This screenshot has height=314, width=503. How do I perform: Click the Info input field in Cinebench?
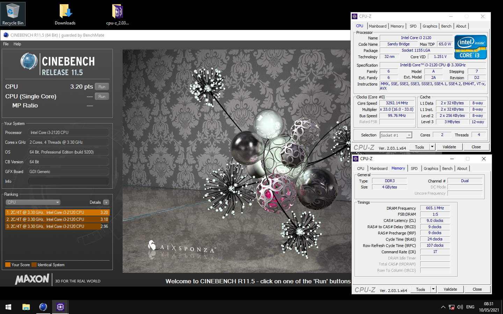pos(68,181)
